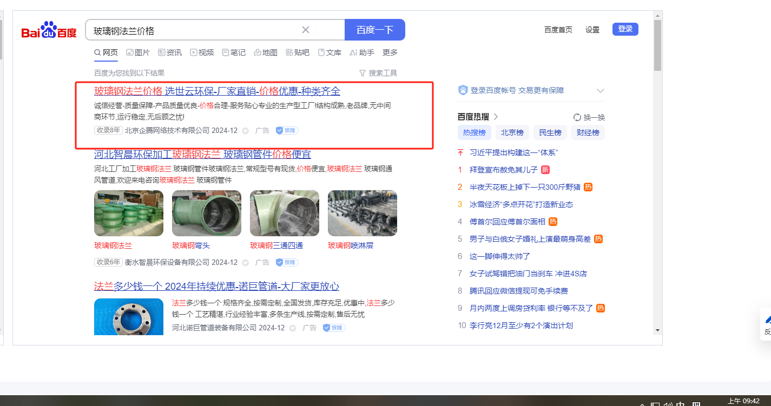Open the 玻璃钢三通四通 caption link
This screenshot has height=406, width=771.
276,245
